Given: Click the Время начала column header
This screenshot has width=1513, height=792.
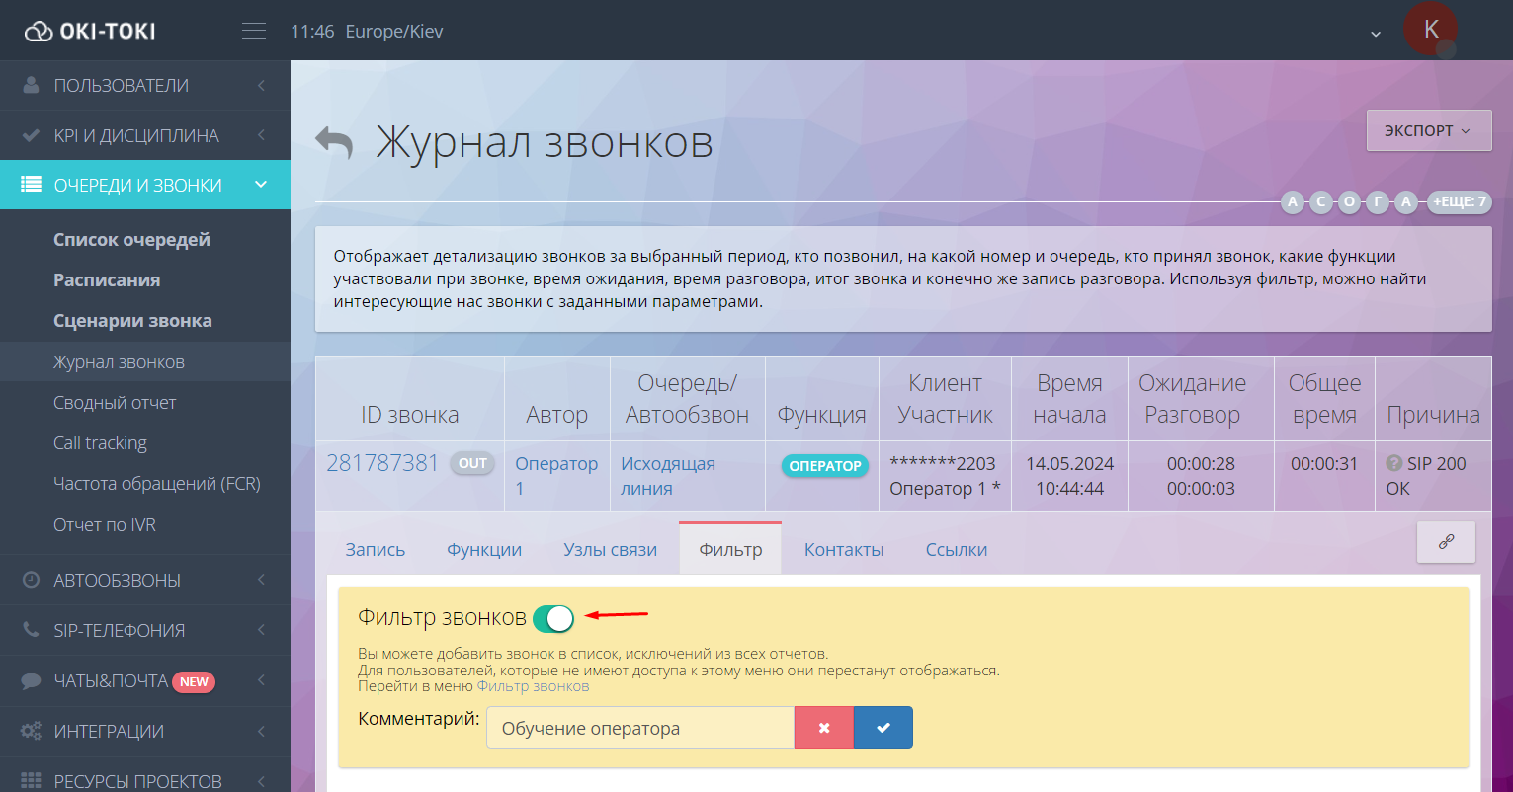Looking at the screenshot, I should pyautogui.click(x=1069, y=399).
